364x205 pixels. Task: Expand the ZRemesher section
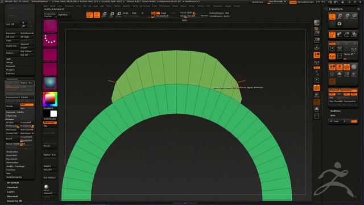[13, 162]
